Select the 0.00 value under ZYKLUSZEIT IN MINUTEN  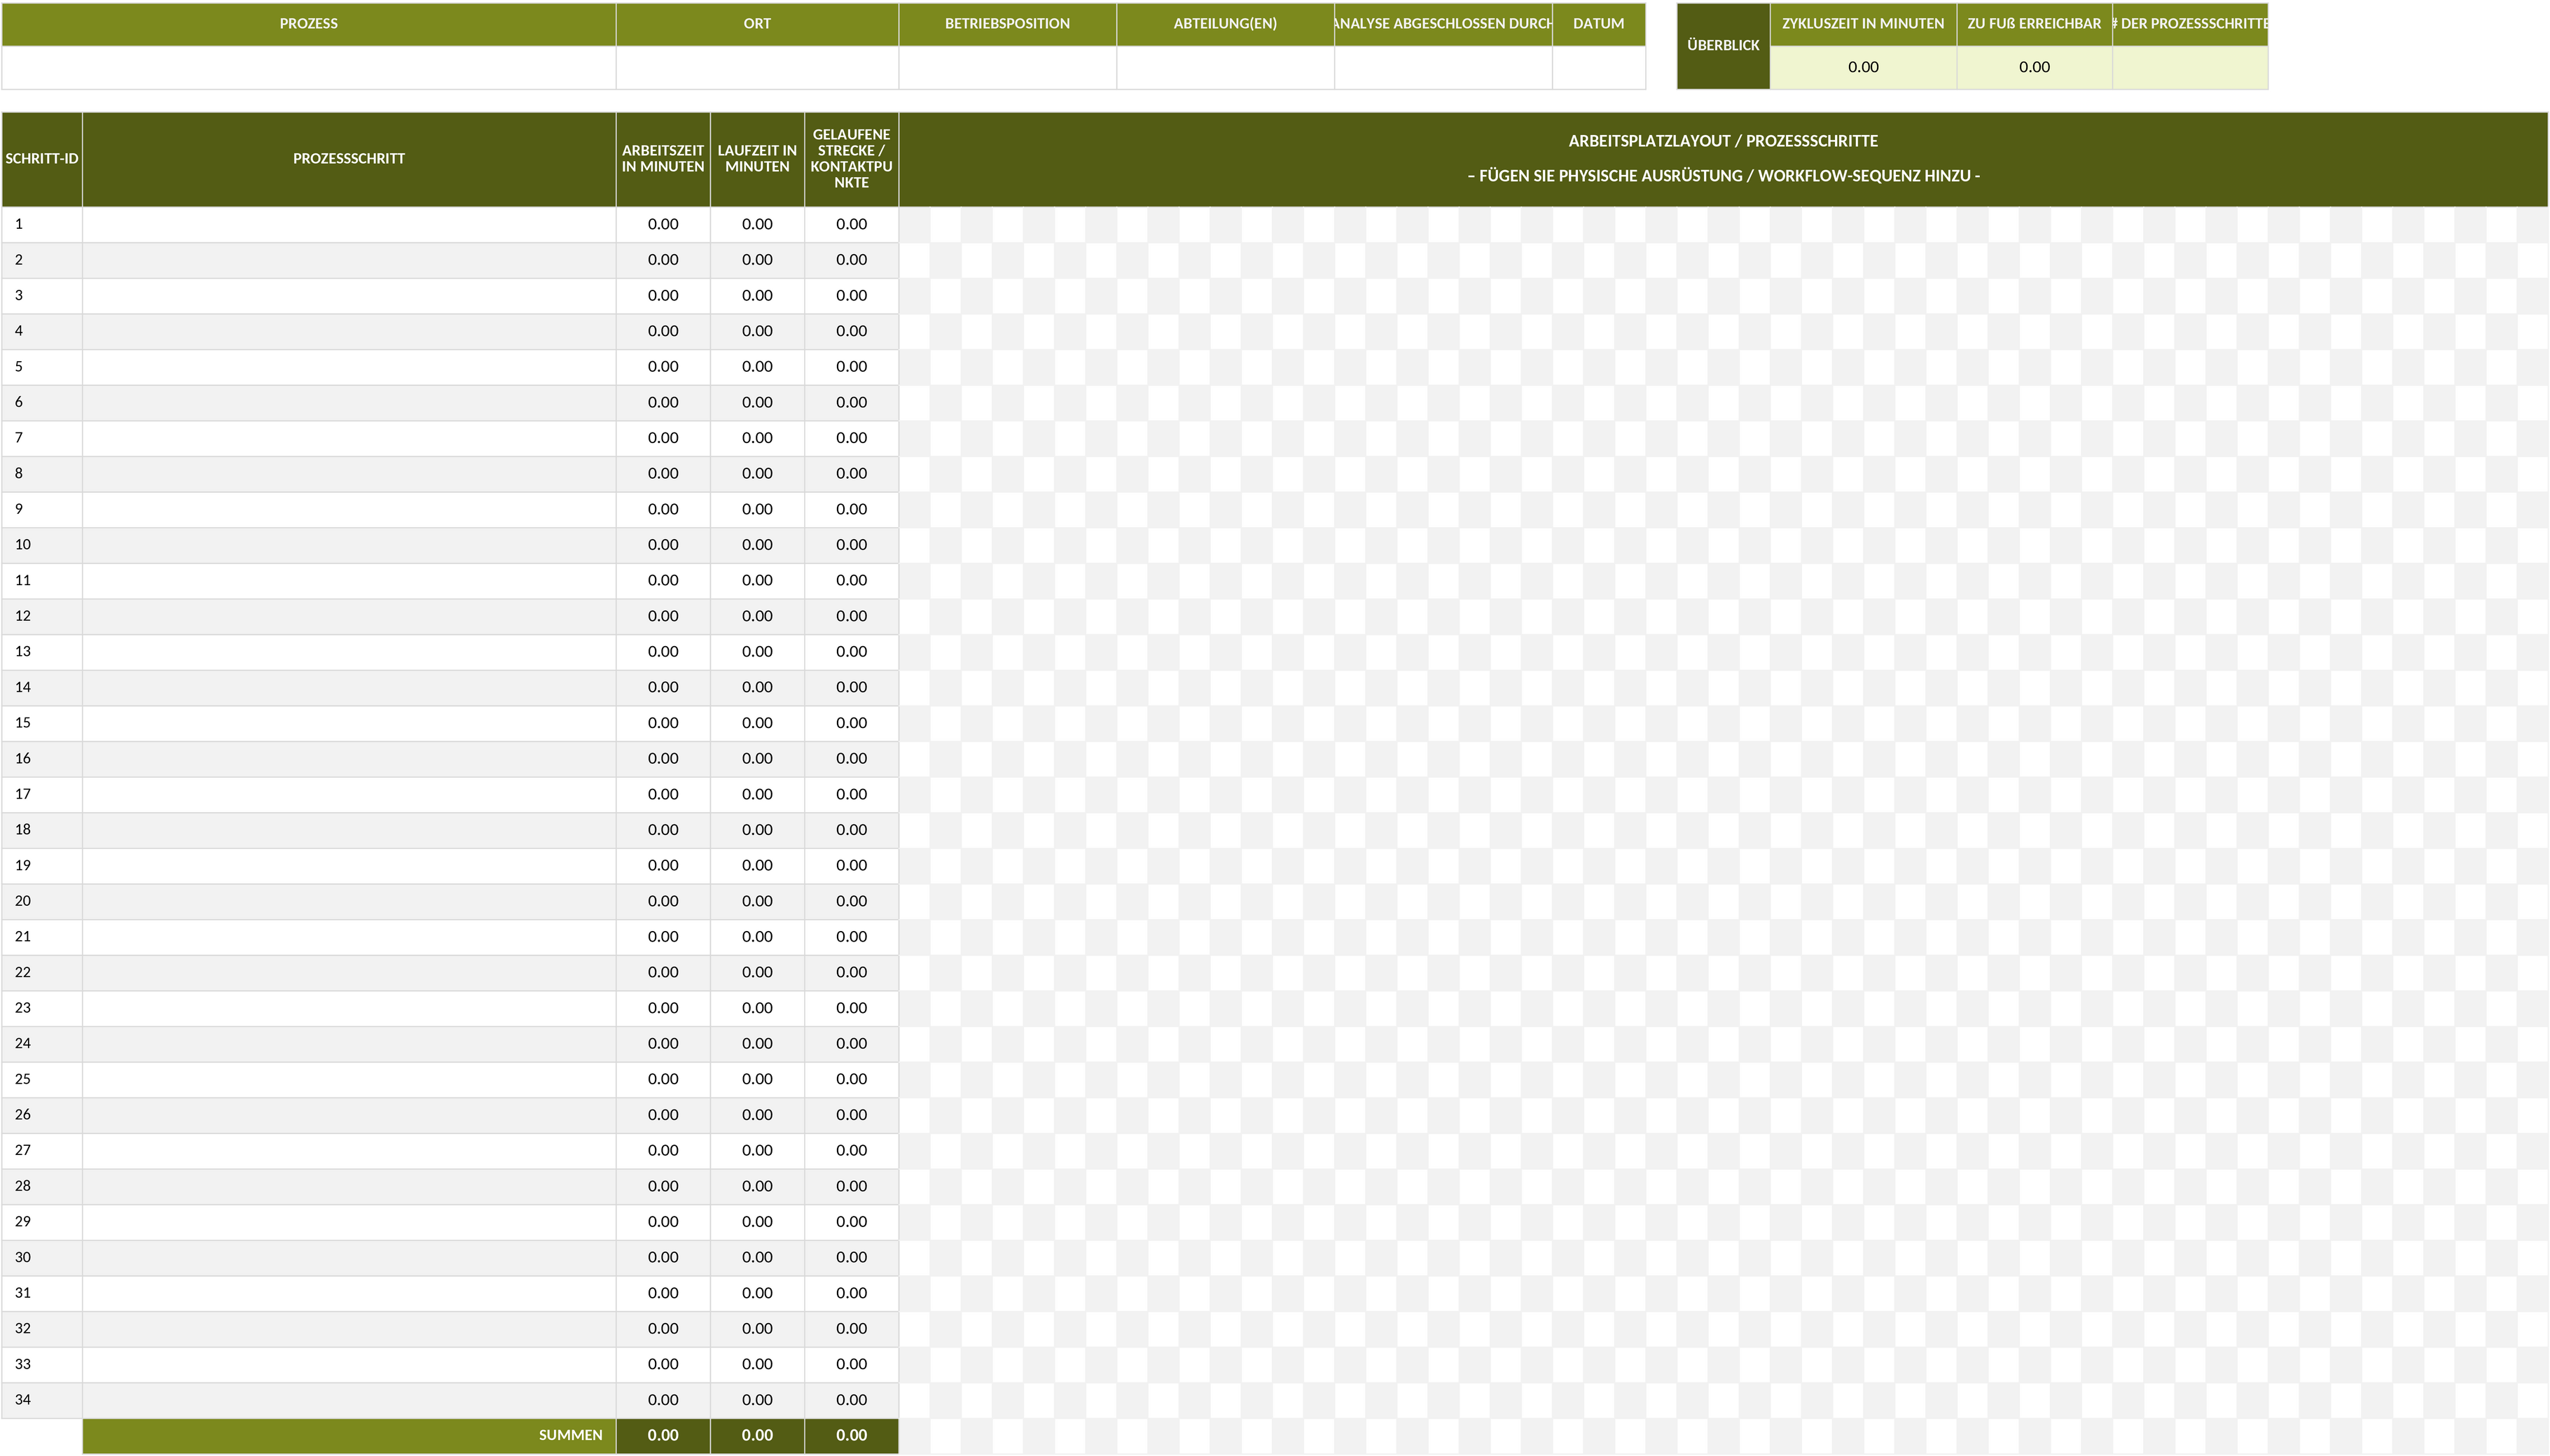[x=1863, y=67]
